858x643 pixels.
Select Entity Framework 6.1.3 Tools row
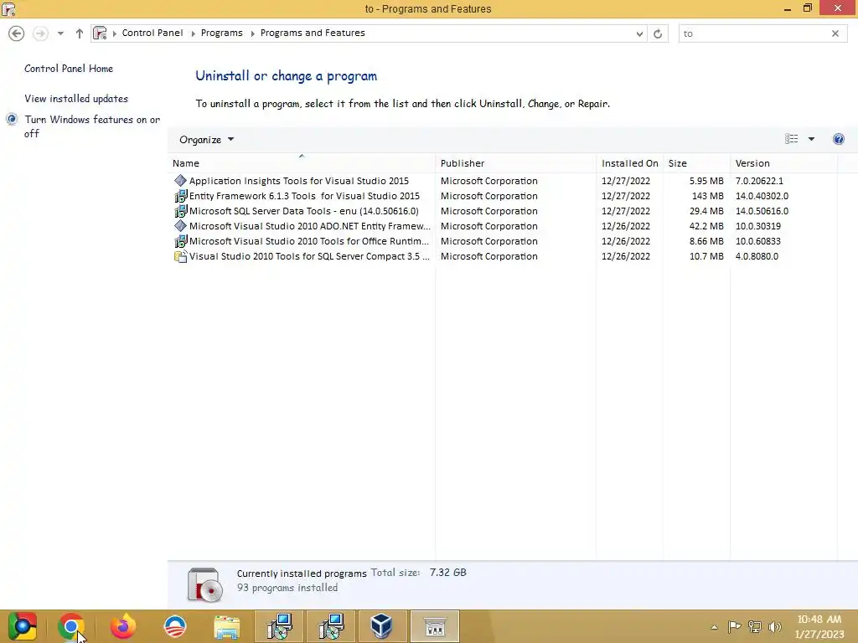point(304,196)
